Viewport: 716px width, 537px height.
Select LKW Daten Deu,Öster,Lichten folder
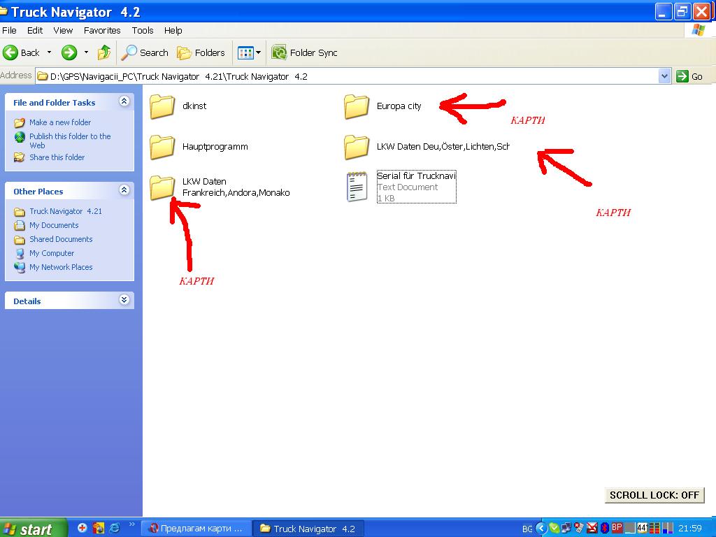427,147
